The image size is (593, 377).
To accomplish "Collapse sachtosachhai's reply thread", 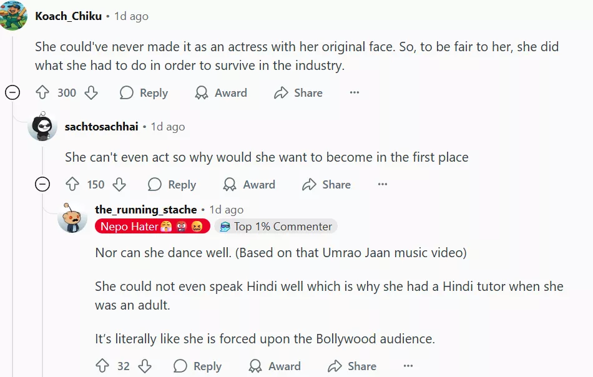I will coord(42,185).
